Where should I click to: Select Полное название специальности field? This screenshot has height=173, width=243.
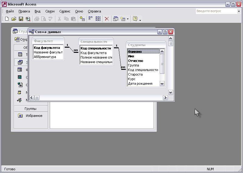pos(96,57)
